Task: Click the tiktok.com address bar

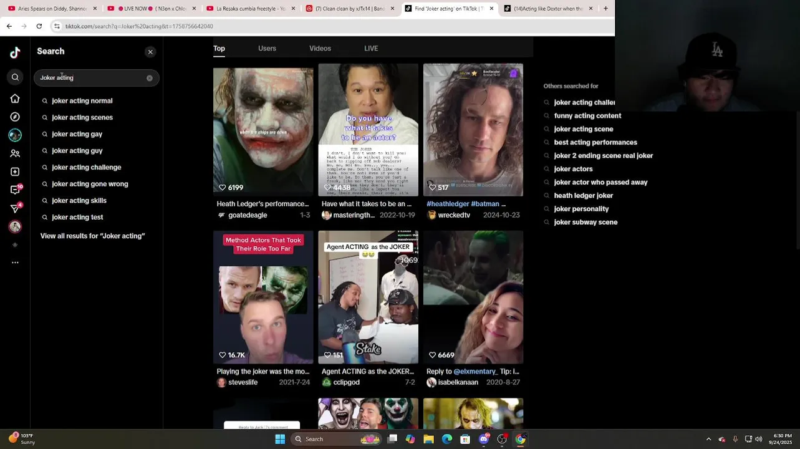Action: click(x=330, y=26)
